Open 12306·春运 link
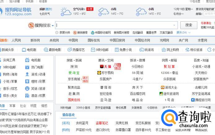This screenshot has width=215, height=135. click(x=169, y=73)
